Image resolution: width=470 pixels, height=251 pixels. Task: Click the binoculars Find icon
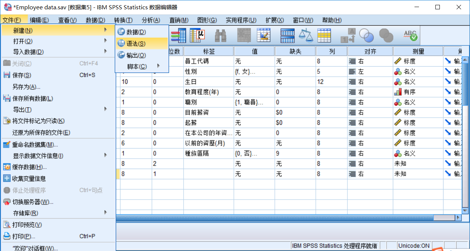tap(221, 35)
